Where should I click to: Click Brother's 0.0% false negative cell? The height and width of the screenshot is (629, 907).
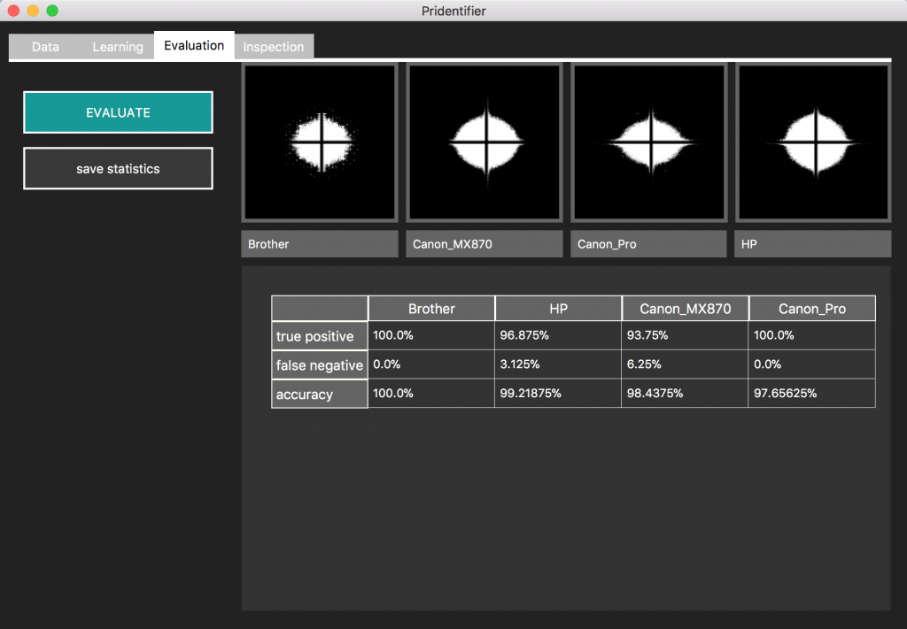pyautogui.click(x=431, y=364)
